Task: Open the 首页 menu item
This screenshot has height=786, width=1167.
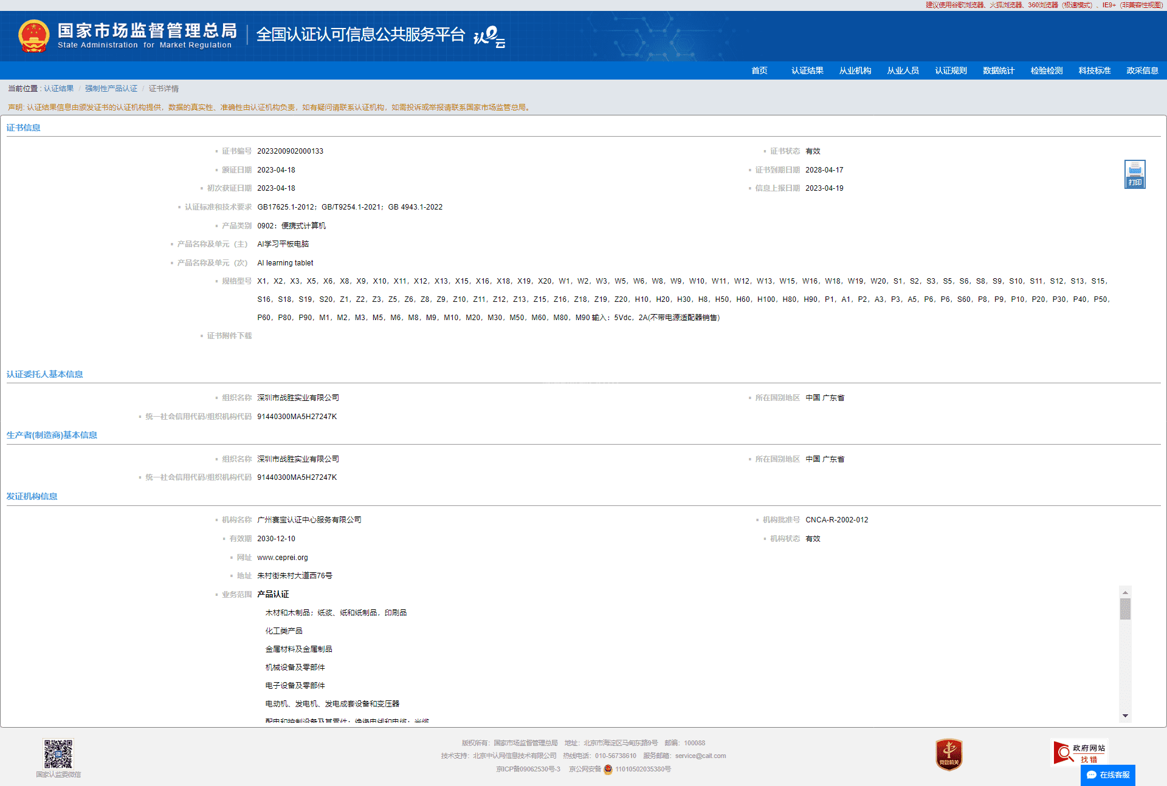Action: click(x=759, y=70)
